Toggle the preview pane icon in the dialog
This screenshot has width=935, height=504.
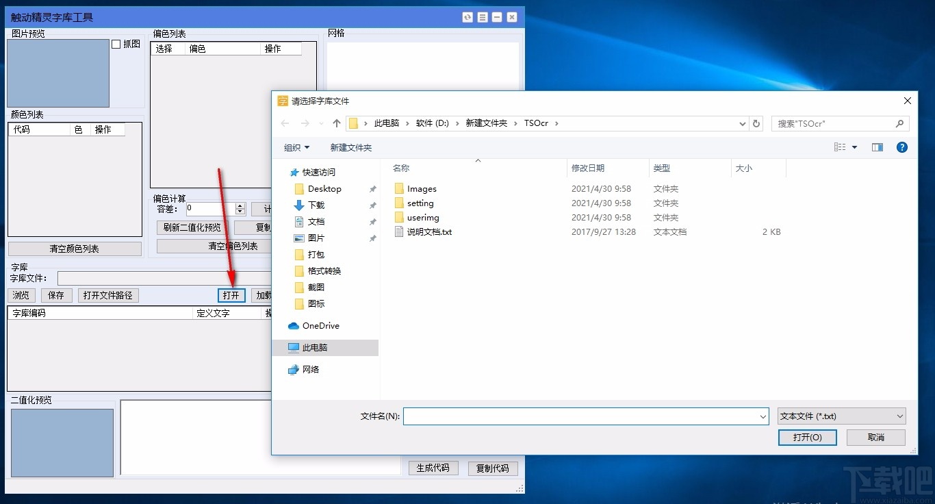877,147
